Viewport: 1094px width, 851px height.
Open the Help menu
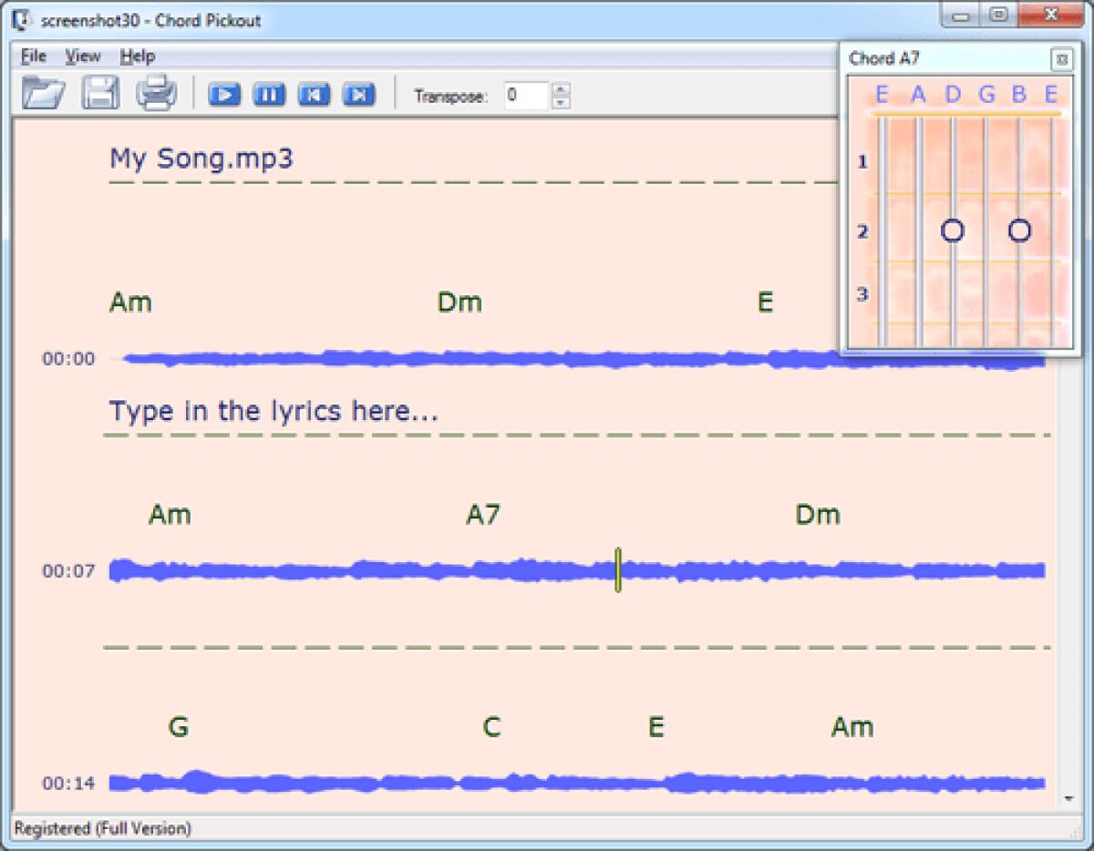[x=139, y=56]
